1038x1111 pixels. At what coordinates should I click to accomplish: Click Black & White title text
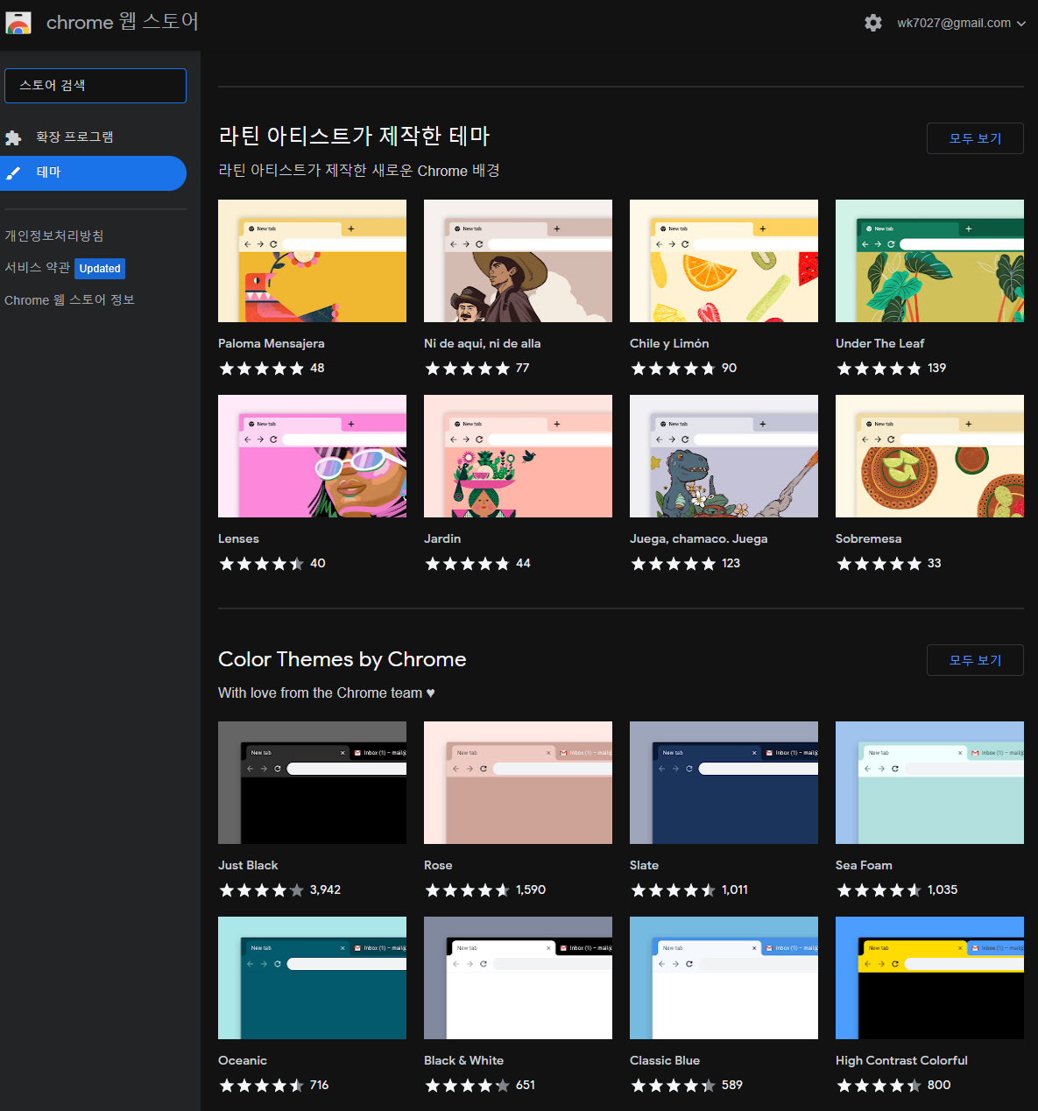click(464, 1060)
